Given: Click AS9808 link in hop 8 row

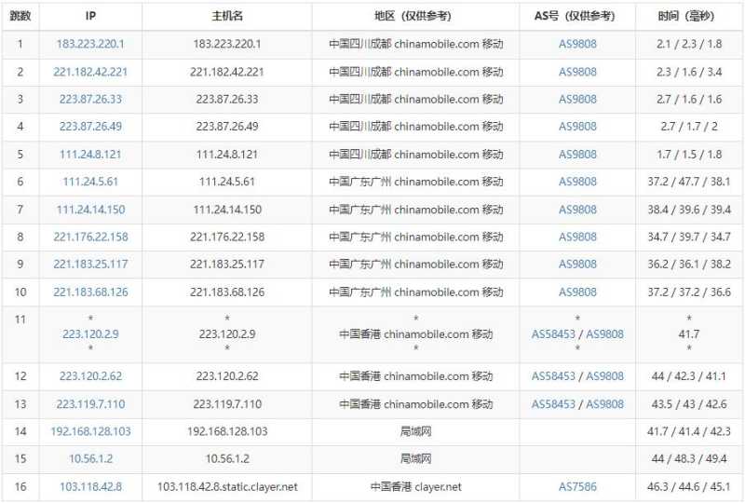Looking at the screenshot, I should [x=577, y=237].
